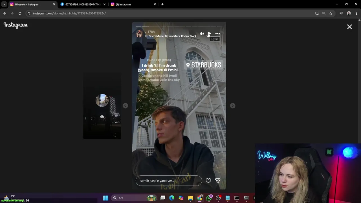
Task: Click the instagram.com URL in address bar
Action: tap(69, 13)
